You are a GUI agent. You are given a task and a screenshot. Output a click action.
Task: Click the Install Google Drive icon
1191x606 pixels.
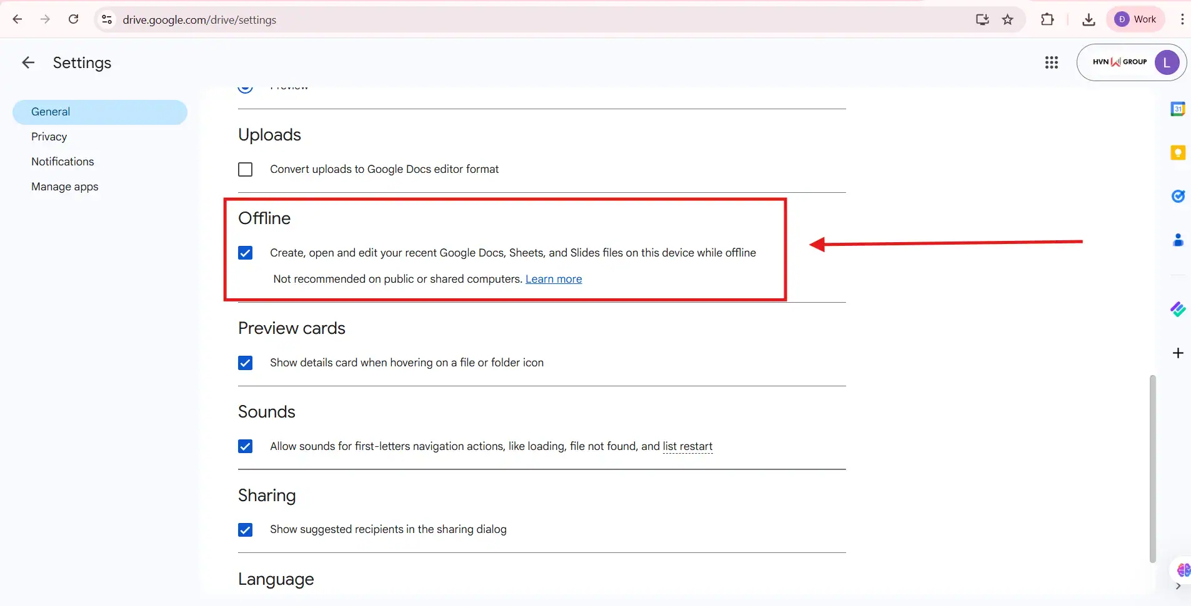coord(982,19)
